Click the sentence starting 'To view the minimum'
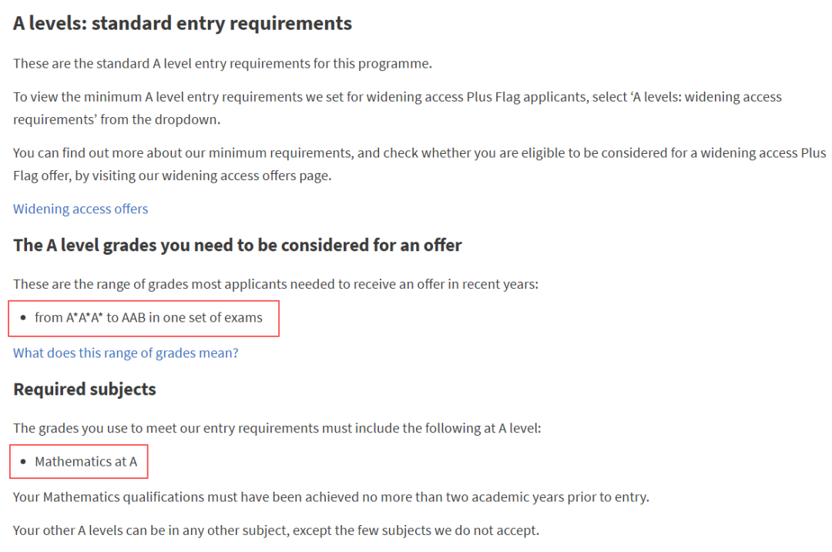Image resolution: width=832 pixels, height=552 pixels. pos(308,97)
